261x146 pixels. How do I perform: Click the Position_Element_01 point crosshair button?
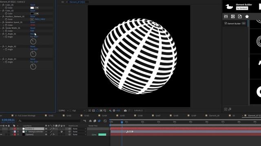pyautogui.click(x=32, y=19)
